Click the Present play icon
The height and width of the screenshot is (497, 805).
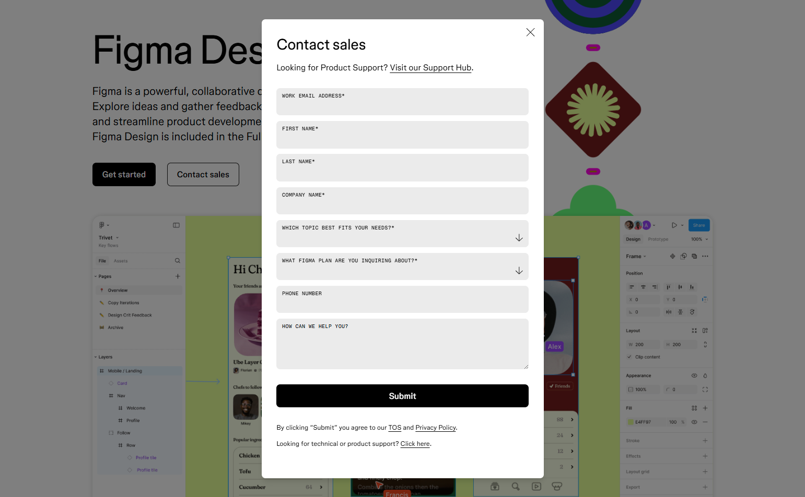point(674,225)
